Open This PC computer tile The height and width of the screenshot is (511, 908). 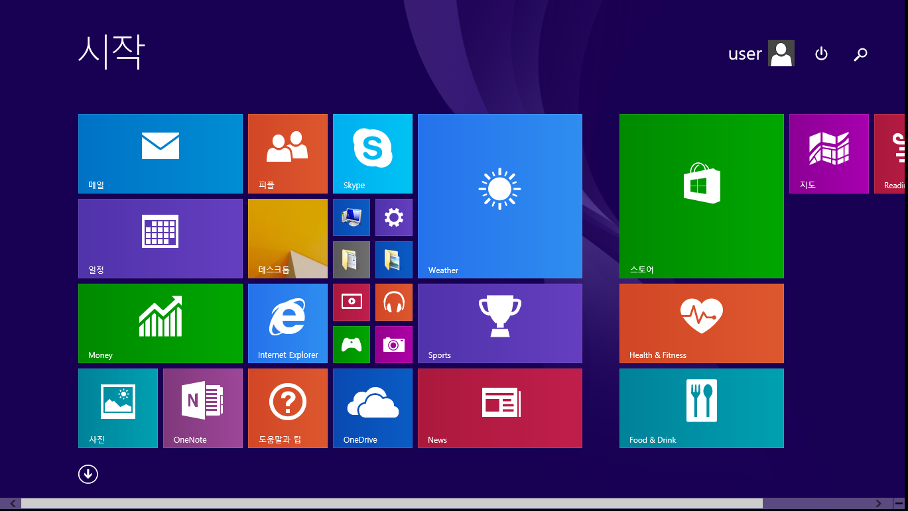point(351,217)
